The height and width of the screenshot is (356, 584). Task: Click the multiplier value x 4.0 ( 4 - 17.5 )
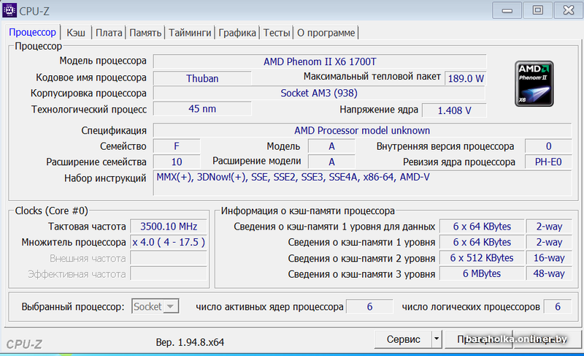169,242
